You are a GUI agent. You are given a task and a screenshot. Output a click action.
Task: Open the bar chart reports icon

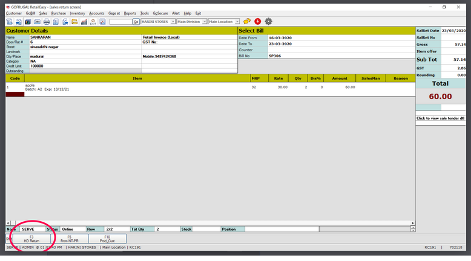tap(84, 22)
